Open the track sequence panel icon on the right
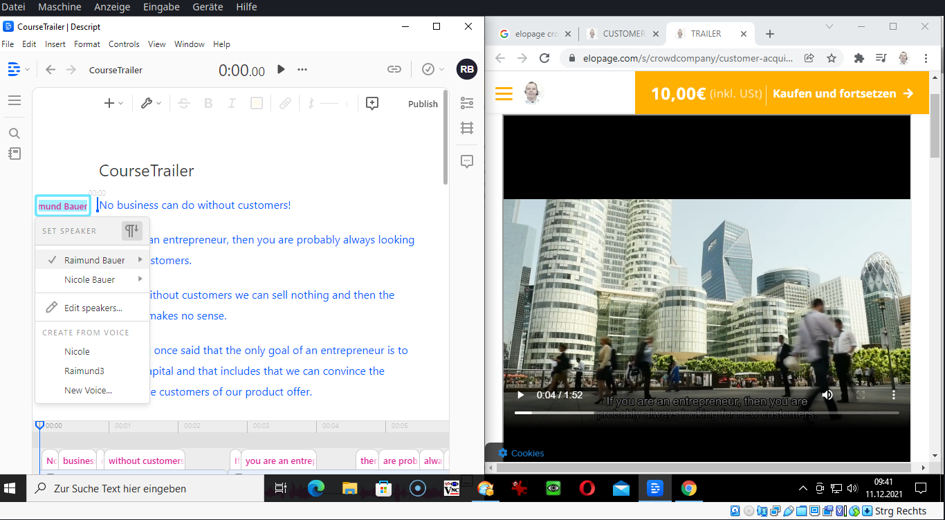 click(x=467, y=128)
